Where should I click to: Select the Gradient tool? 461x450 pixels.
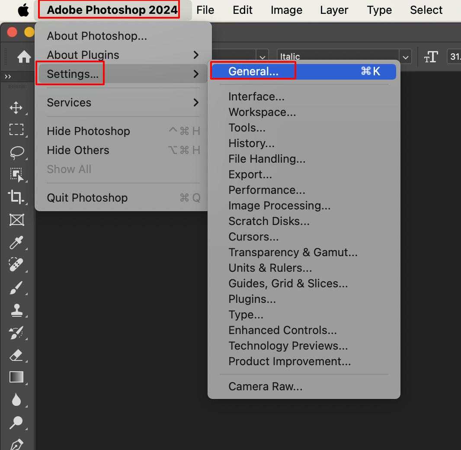(x=16, y=377)
